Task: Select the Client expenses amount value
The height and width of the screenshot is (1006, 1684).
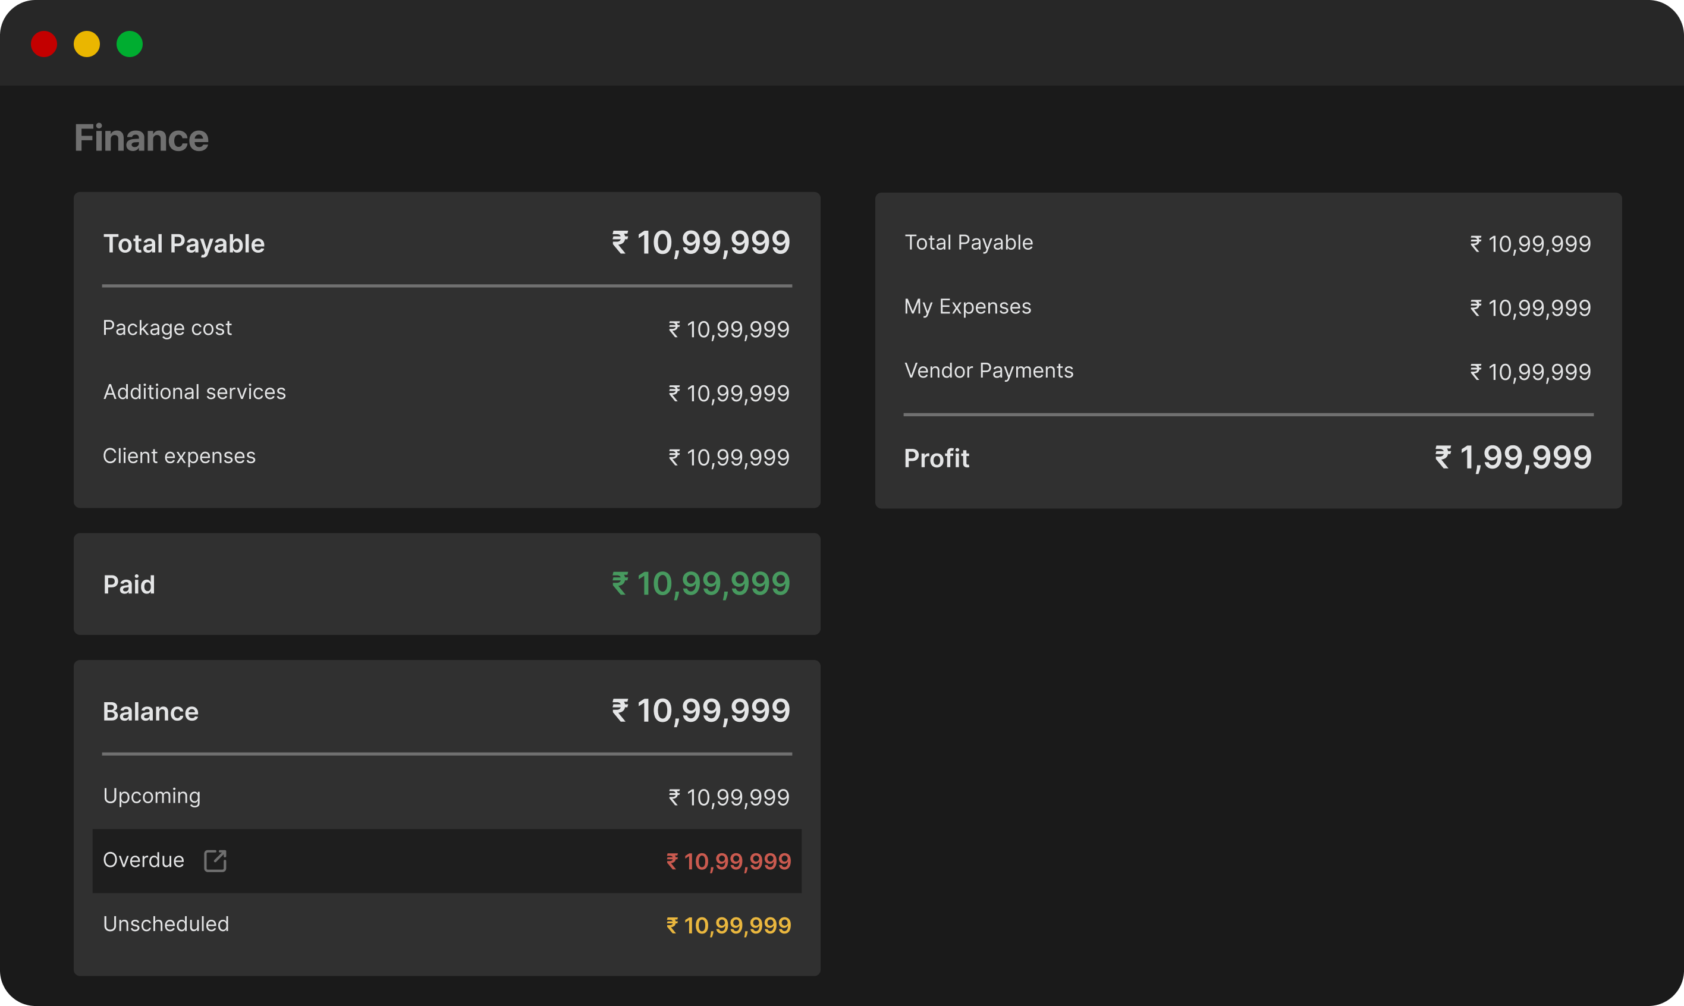Action: (x=729, y=458)
